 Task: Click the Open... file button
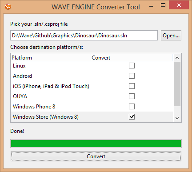[x=171, y=36]
